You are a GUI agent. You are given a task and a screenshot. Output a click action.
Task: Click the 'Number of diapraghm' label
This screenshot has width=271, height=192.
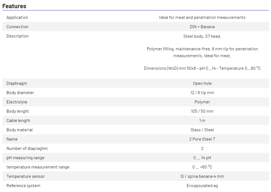pos(27,149)
